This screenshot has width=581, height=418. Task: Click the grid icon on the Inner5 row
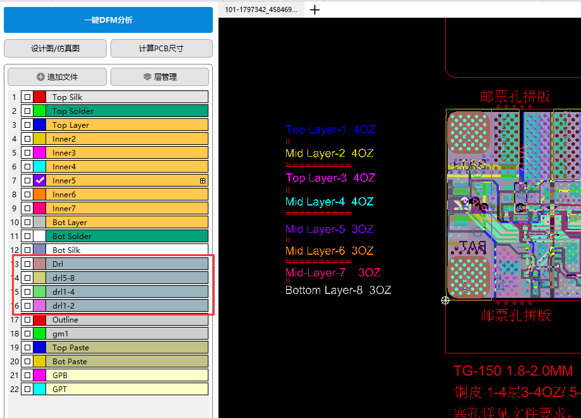point(203,181)
